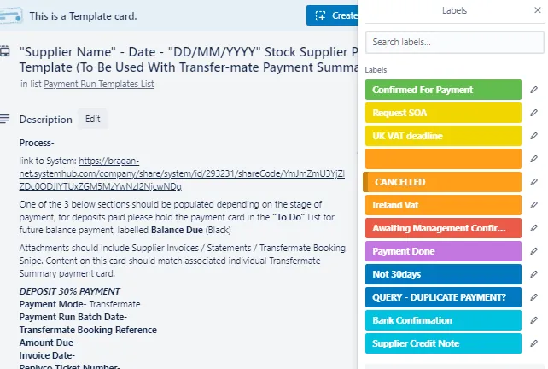
Task: Toggle the purple Payment Done label
Action: 443,251
